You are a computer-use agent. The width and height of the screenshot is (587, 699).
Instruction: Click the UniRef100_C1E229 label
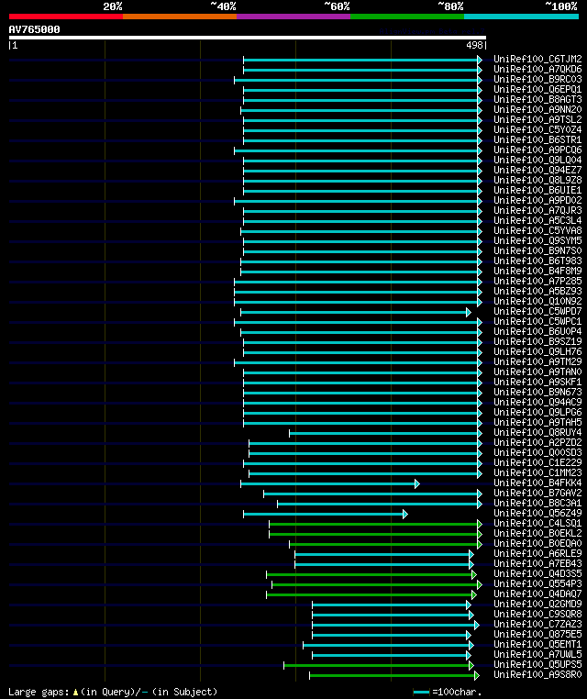[x=537, y=462]
